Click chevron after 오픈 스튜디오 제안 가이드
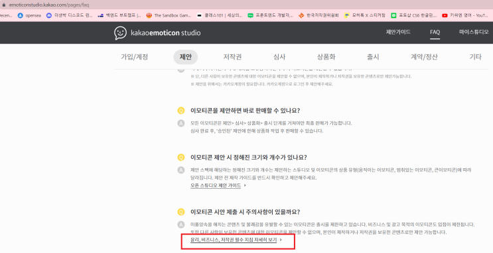 245,185
